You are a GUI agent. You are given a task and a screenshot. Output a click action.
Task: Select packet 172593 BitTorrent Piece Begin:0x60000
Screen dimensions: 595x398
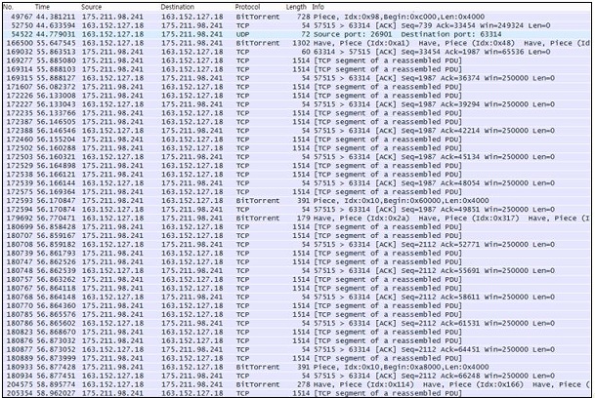[296, 201]
